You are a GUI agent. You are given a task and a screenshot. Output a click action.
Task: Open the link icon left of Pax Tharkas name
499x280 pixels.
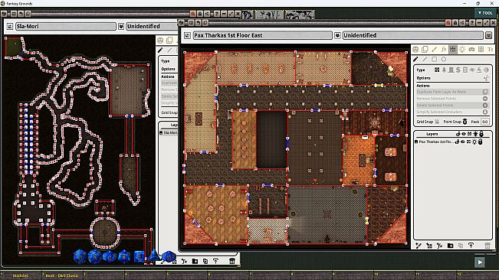tap(188, 35)
